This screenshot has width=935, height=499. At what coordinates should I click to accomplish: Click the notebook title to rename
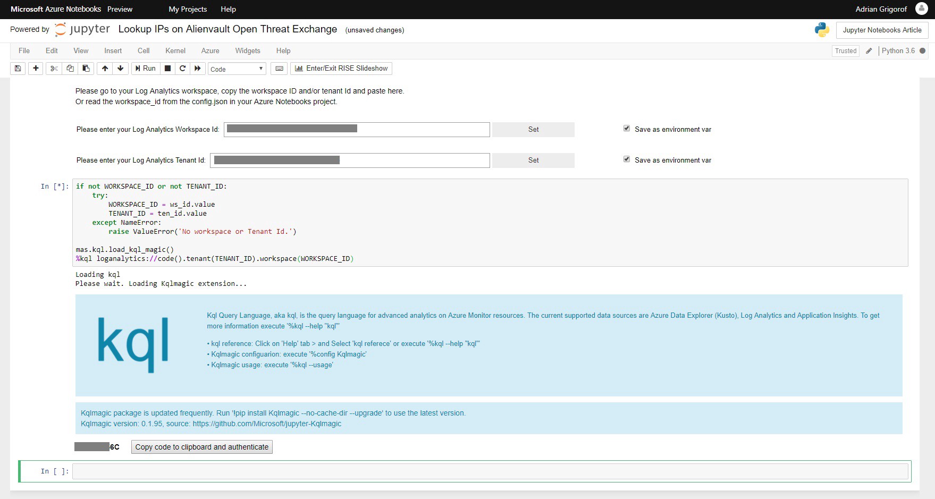coord(228,29)
